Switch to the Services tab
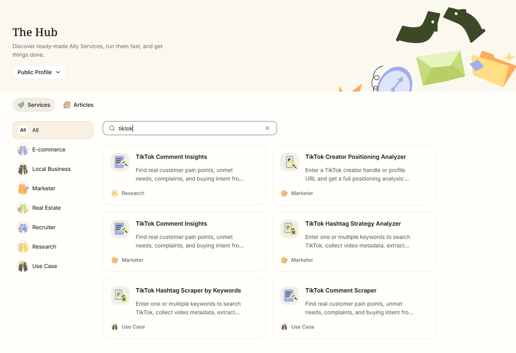 [34, 105]
